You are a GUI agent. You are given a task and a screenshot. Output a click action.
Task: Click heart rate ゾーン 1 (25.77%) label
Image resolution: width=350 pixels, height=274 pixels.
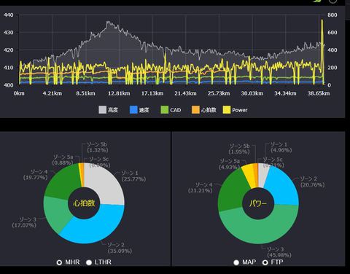pos(133,176)
